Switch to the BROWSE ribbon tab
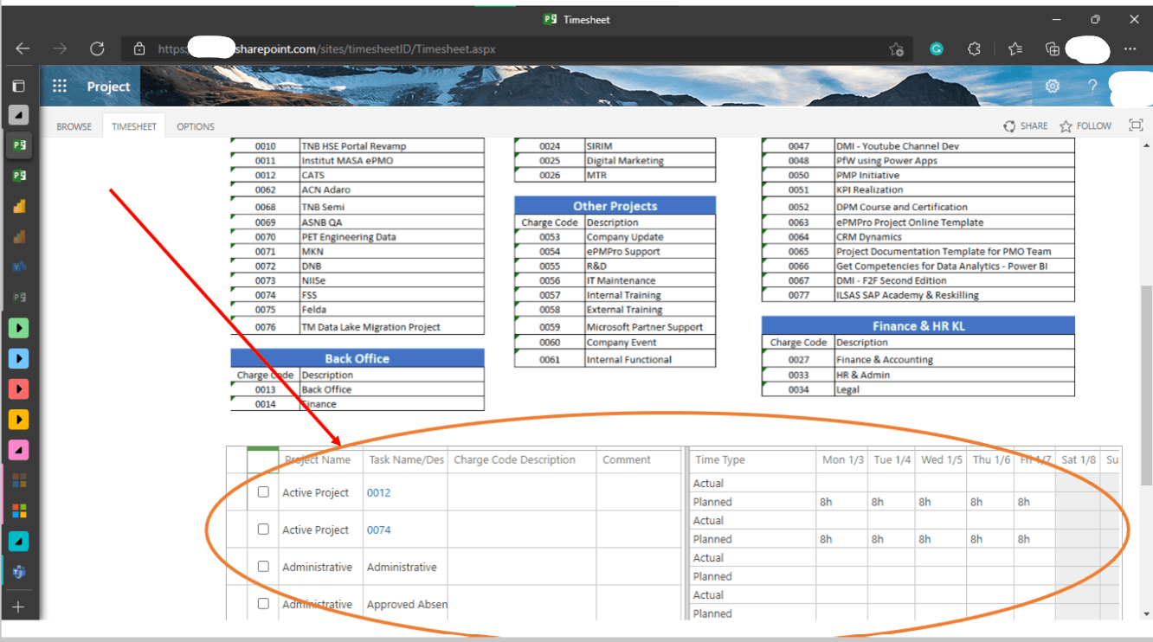The image size is (1153, 642). tap(74, 126)
